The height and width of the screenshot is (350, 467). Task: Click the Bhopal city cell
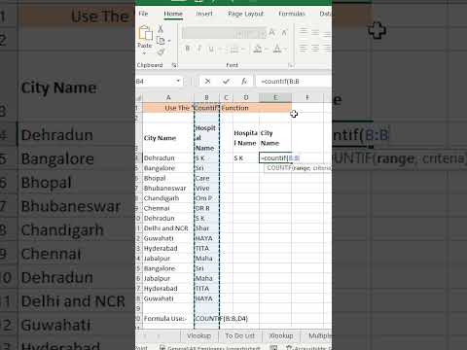[168, 178]
